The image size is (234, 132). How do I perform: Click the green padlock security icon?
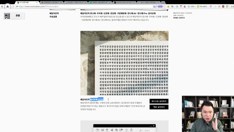point(17,7)
